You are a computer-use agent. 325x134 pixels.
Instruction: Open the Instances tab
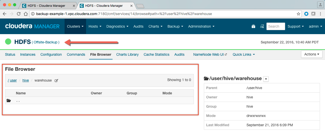tap(28, 54)
